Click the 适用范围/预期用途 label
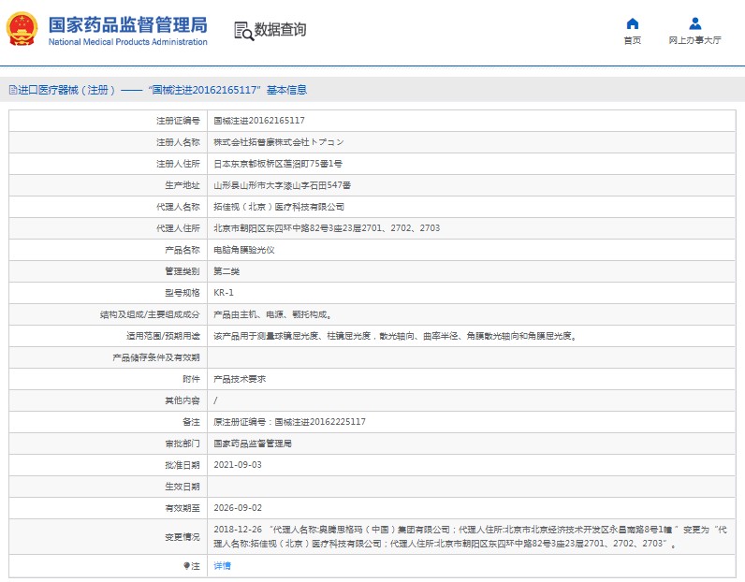 tap(163, 336)
